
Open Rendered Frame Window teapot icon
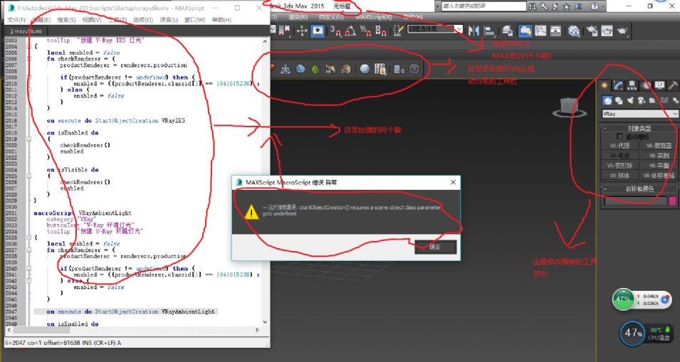(607, 31)
